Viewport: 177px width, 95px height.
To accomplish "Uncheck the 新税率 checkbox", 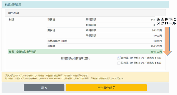I will point(119,58).
